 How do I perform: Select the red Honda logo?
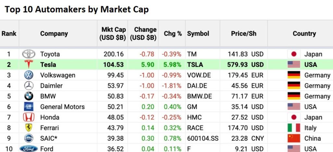29,117
